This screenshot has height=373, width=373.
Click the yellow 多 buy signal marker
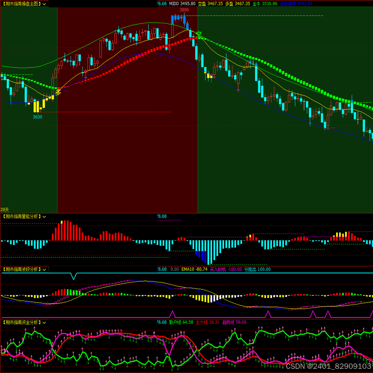[58, 92]
